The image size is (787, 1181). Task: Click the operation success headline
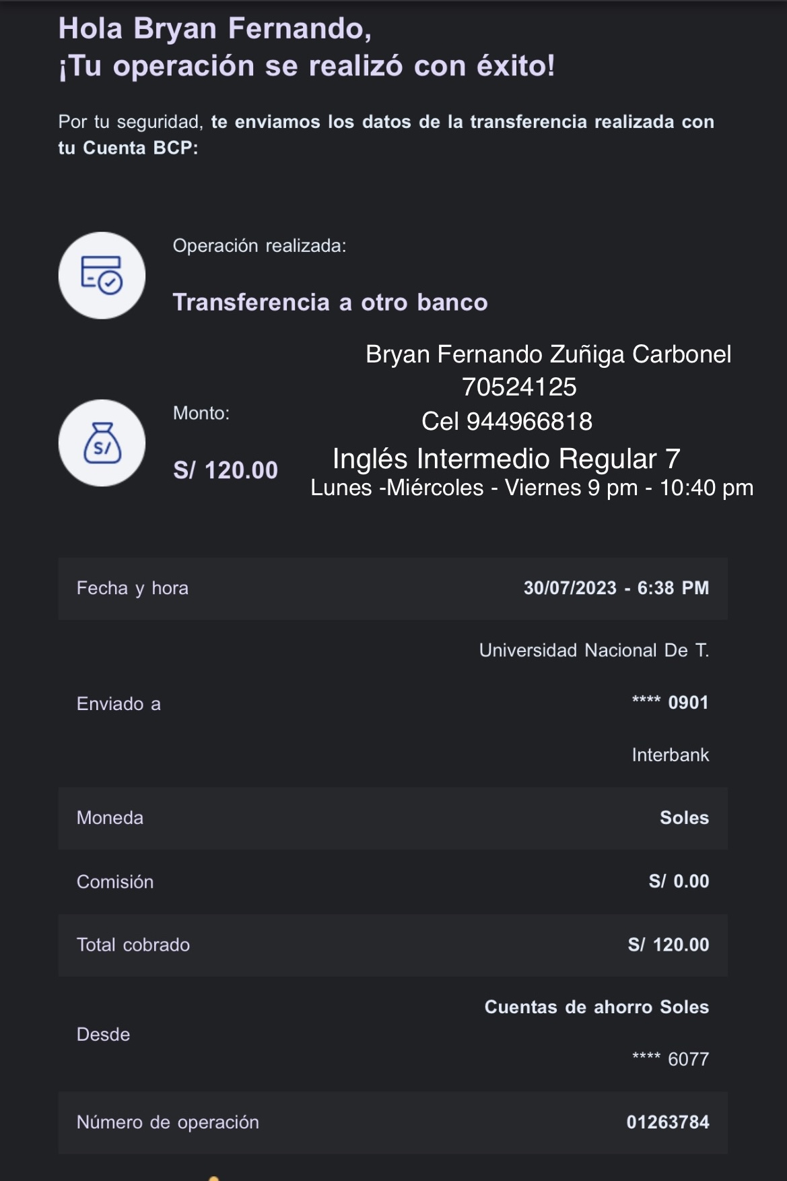tap(306, 66)
